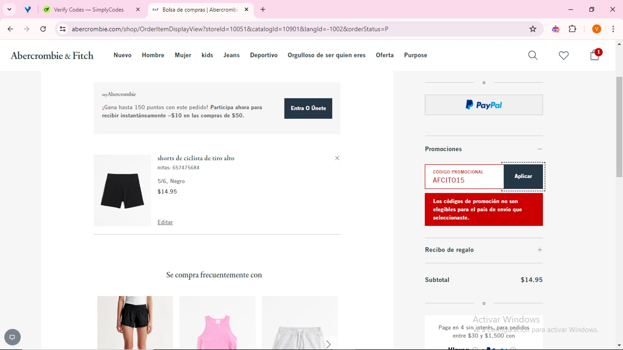Reload the page
623x350 pixels.
[x=43, y=29]
